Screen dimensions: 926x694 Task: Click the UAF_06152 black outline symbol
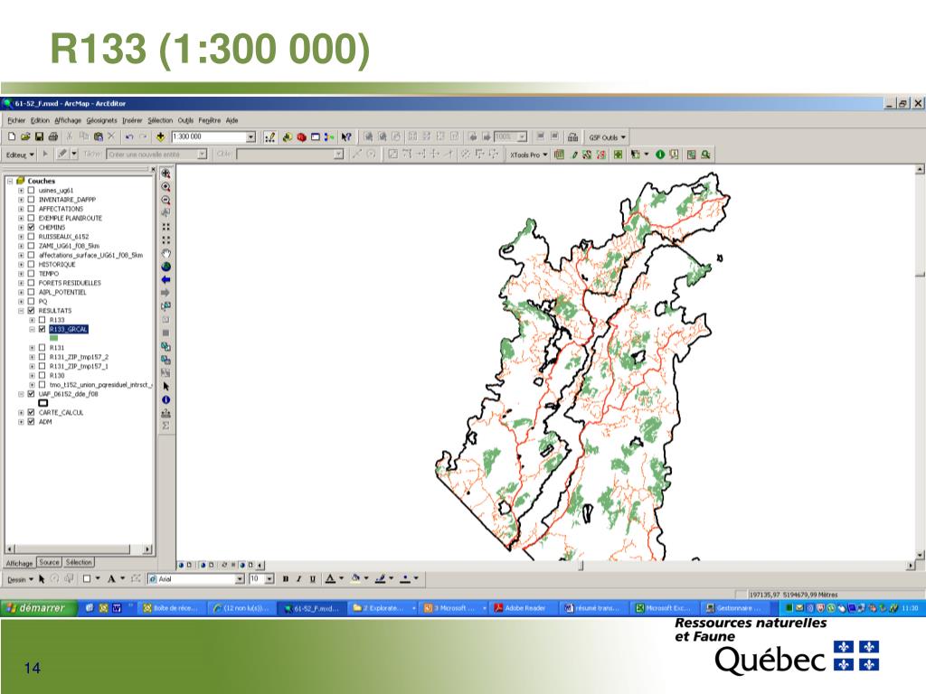tap(43, 403)
